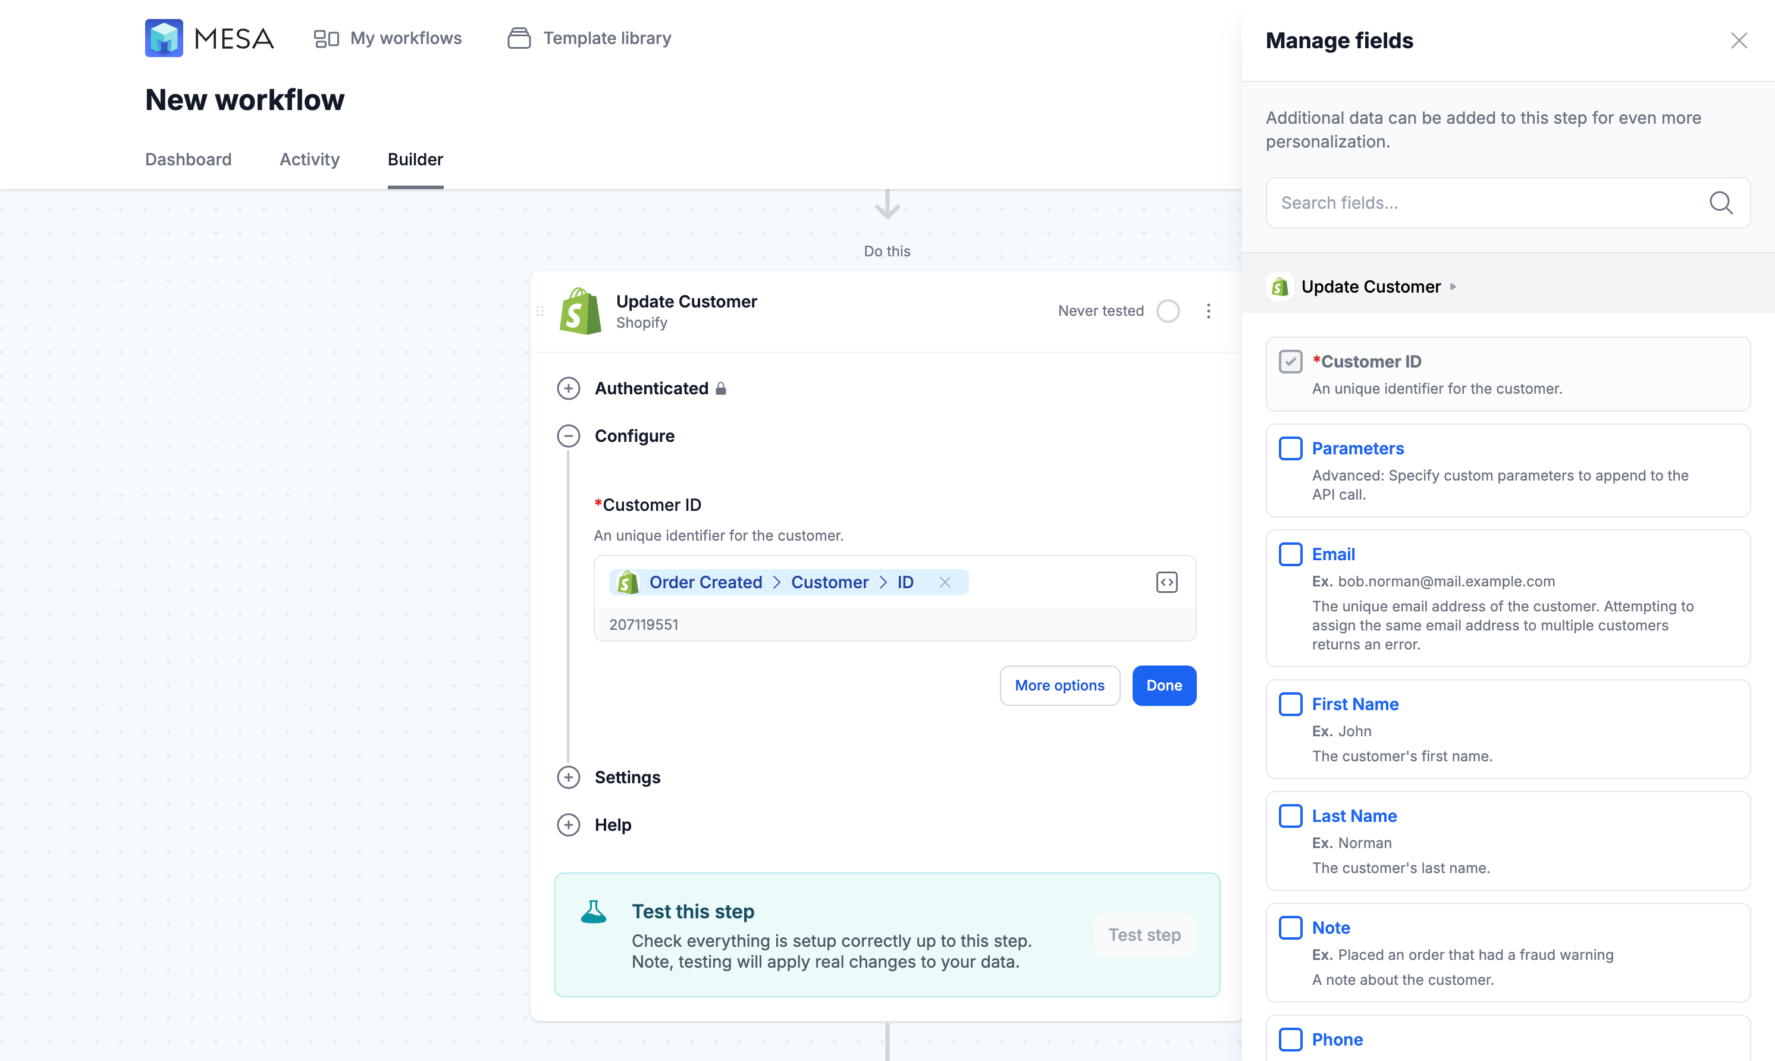Click the Template library box icon
The image size is (1775, 1061).
[x=519, y=38]
